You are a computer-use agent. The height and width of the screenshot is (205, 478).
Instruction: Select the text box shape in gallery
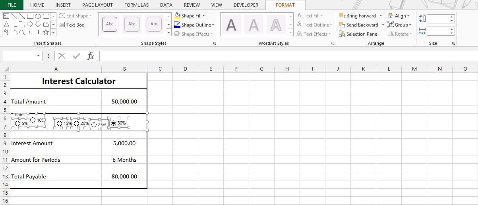tap(6, 16)
